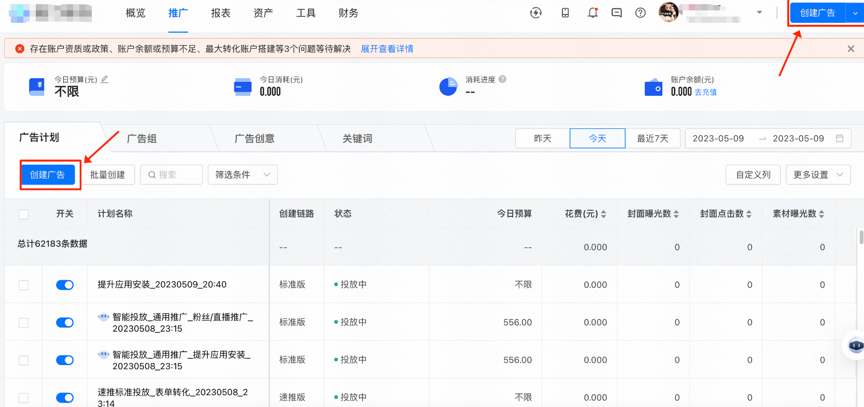Viewport: 864px width, 407px height.
Task: Expand the account dropdown arrow near avatar
Action: [759, 12]
